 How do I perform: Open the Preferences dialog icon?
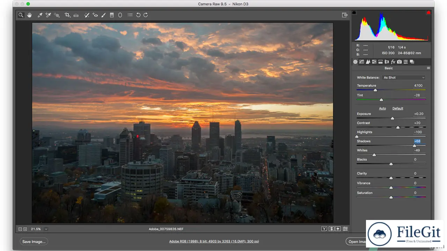point(130,15)
